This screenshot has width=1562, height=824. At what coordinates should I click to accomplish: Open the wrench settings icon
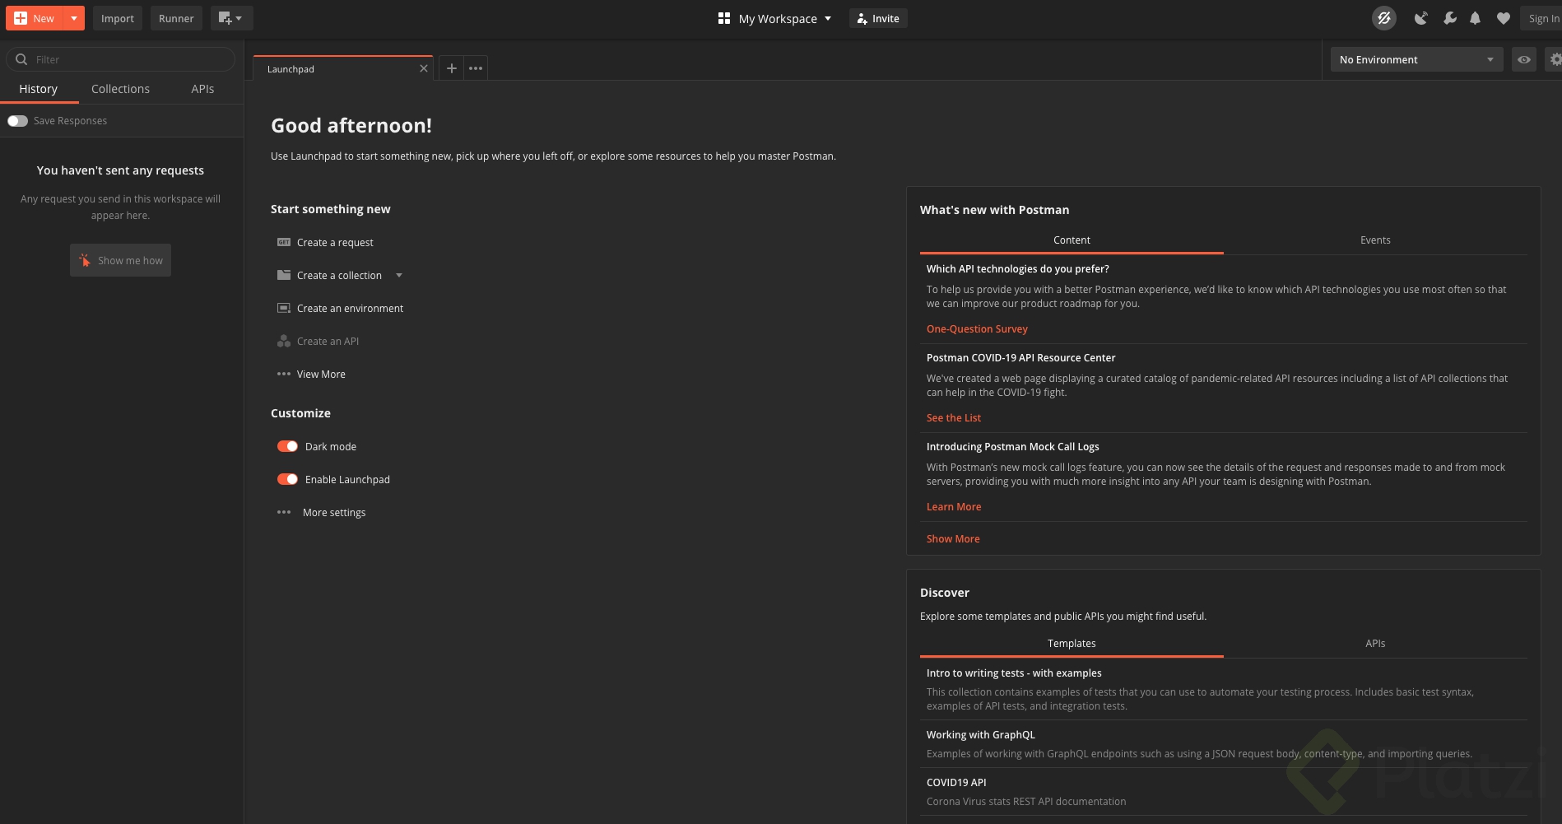(x=1449, y=18)
